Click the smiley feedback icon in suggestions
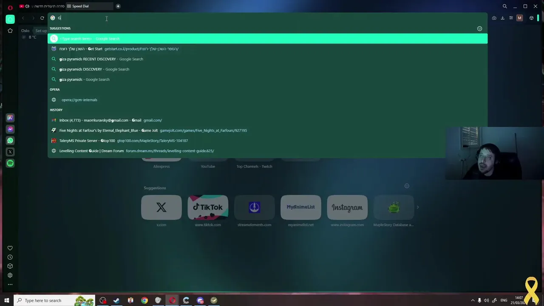This screenshot has width=544, height=306. (479, 28)
